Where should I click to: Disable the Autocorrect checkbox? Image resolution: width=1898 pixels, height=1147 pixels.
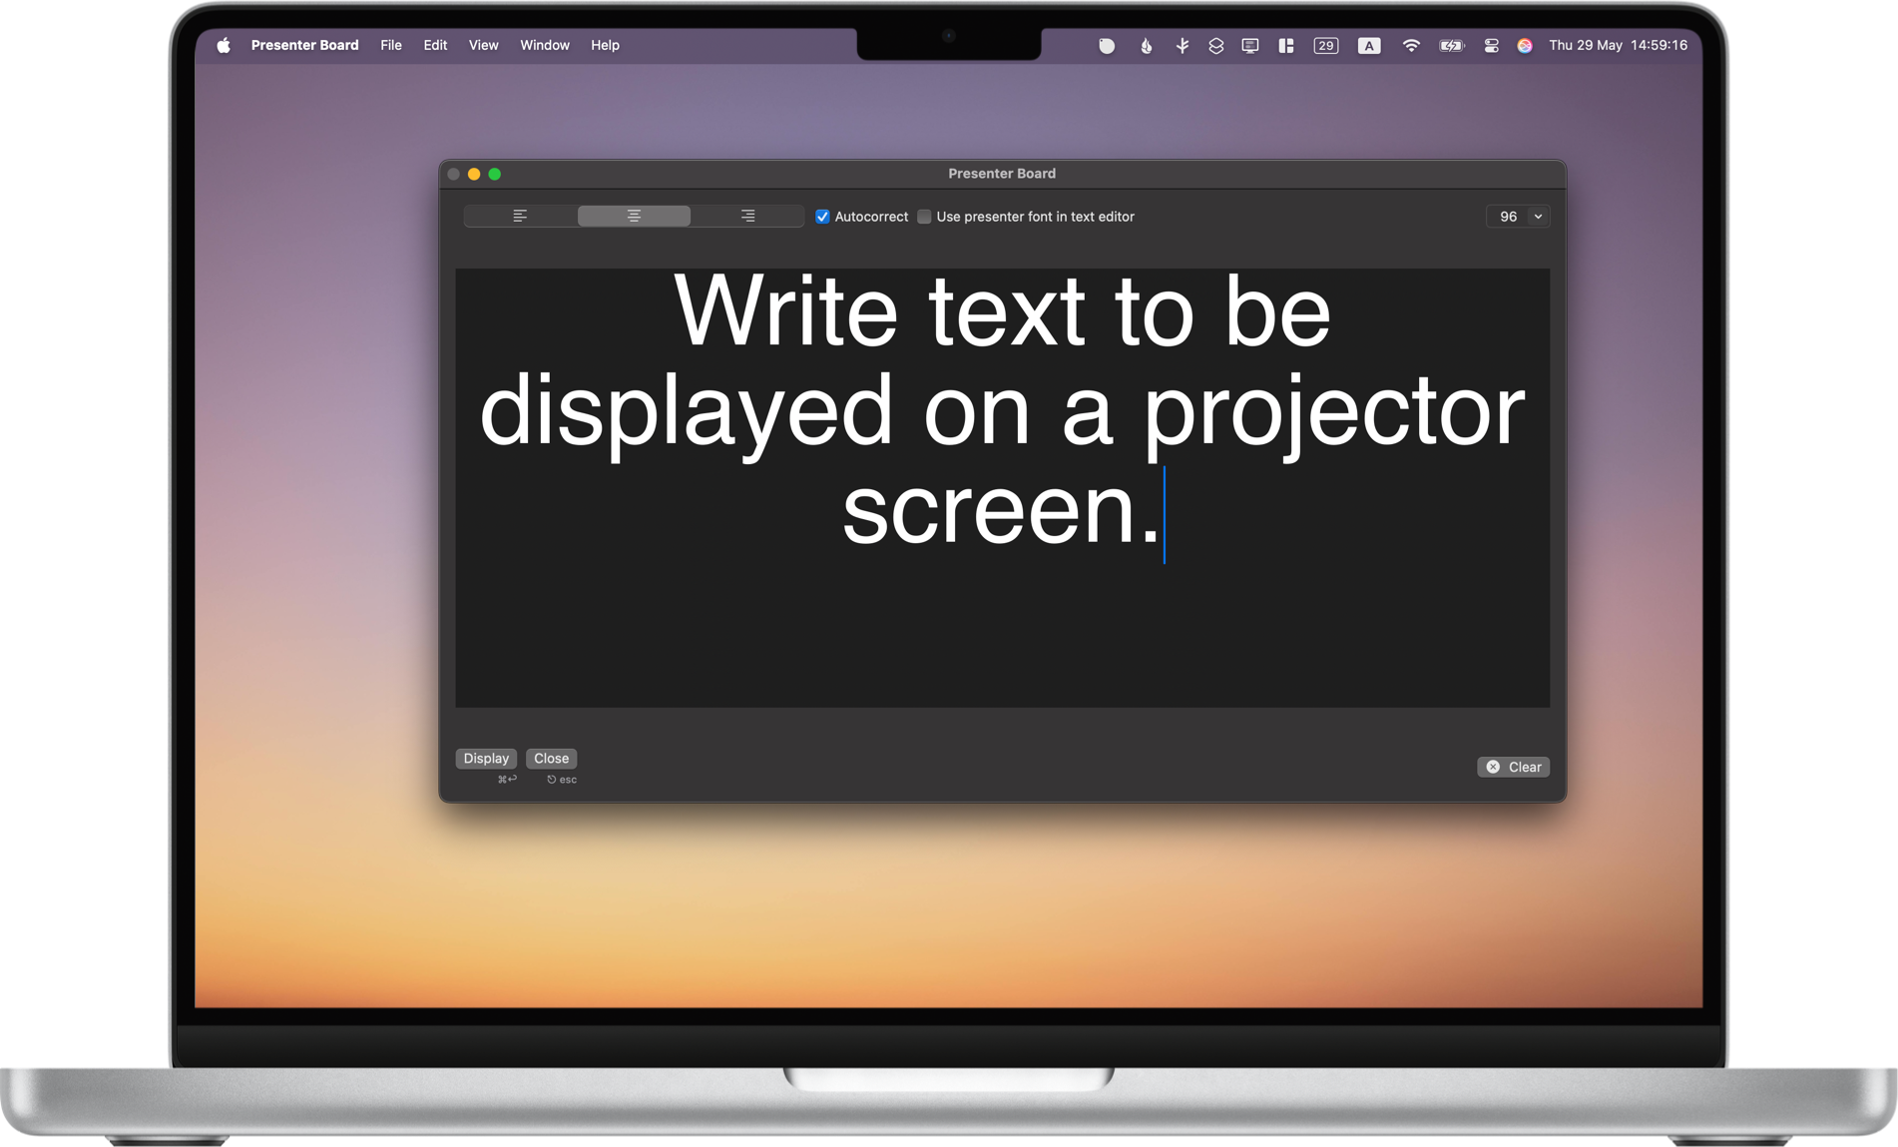[x=822, y=217]
